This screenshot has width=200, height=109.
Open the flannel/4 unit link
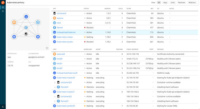[65, 87]
